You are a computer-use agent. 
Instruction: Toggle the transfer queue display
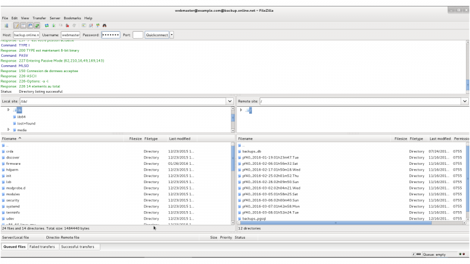tap(38, 26)
